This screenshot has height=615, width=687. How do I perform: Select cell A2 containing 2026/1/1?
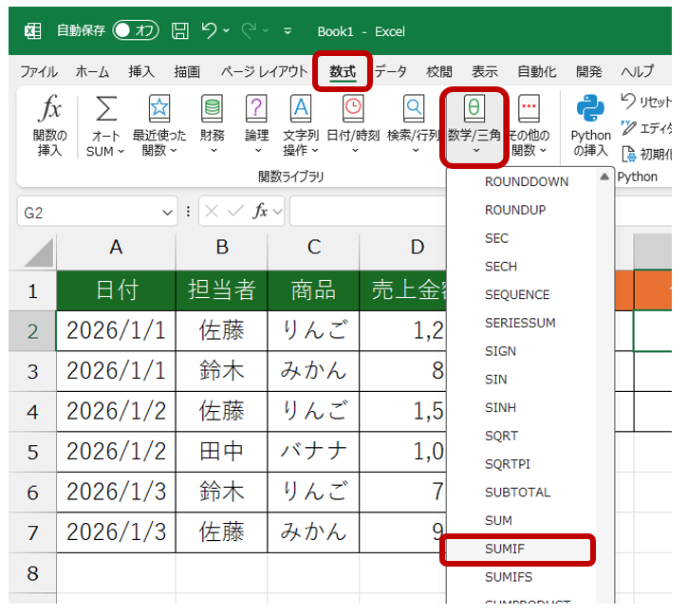click(x=116, y=331)
